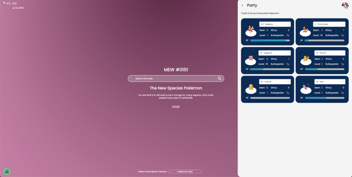Open Bulbapedia link icon for Charmander
Image resolution: width=352 pixels, height=177 pixels.
tap(343, 35)
